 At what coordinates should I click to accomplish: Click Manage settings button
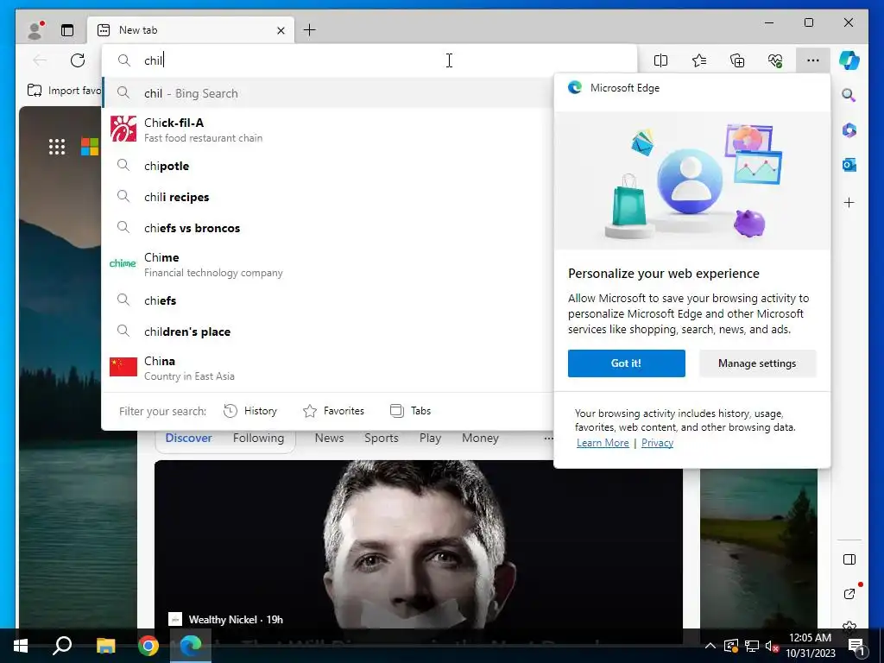tap(757, 363)
